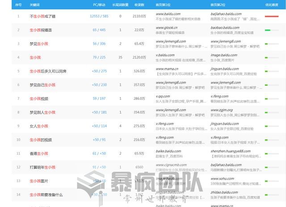Sort by the 优化难度 column header
Image resolution: width=286 pixels, height=207 pixels.
[272, 5]
